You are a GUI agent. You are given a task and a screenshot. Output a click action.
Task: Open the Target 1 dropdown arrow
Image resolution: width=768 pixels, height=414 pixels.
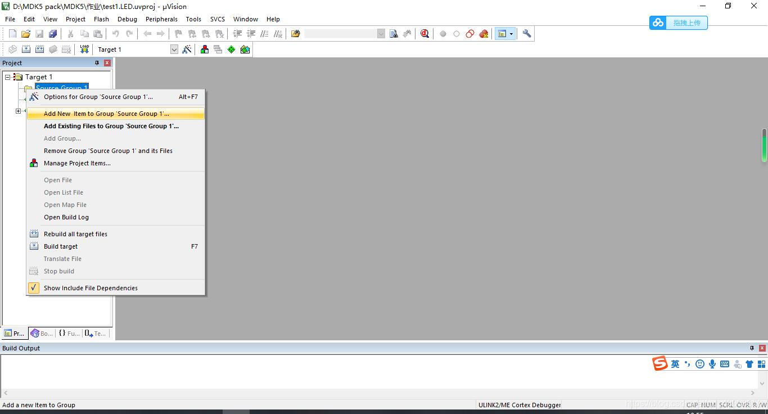pyautogui.click(x=174, y=49)
